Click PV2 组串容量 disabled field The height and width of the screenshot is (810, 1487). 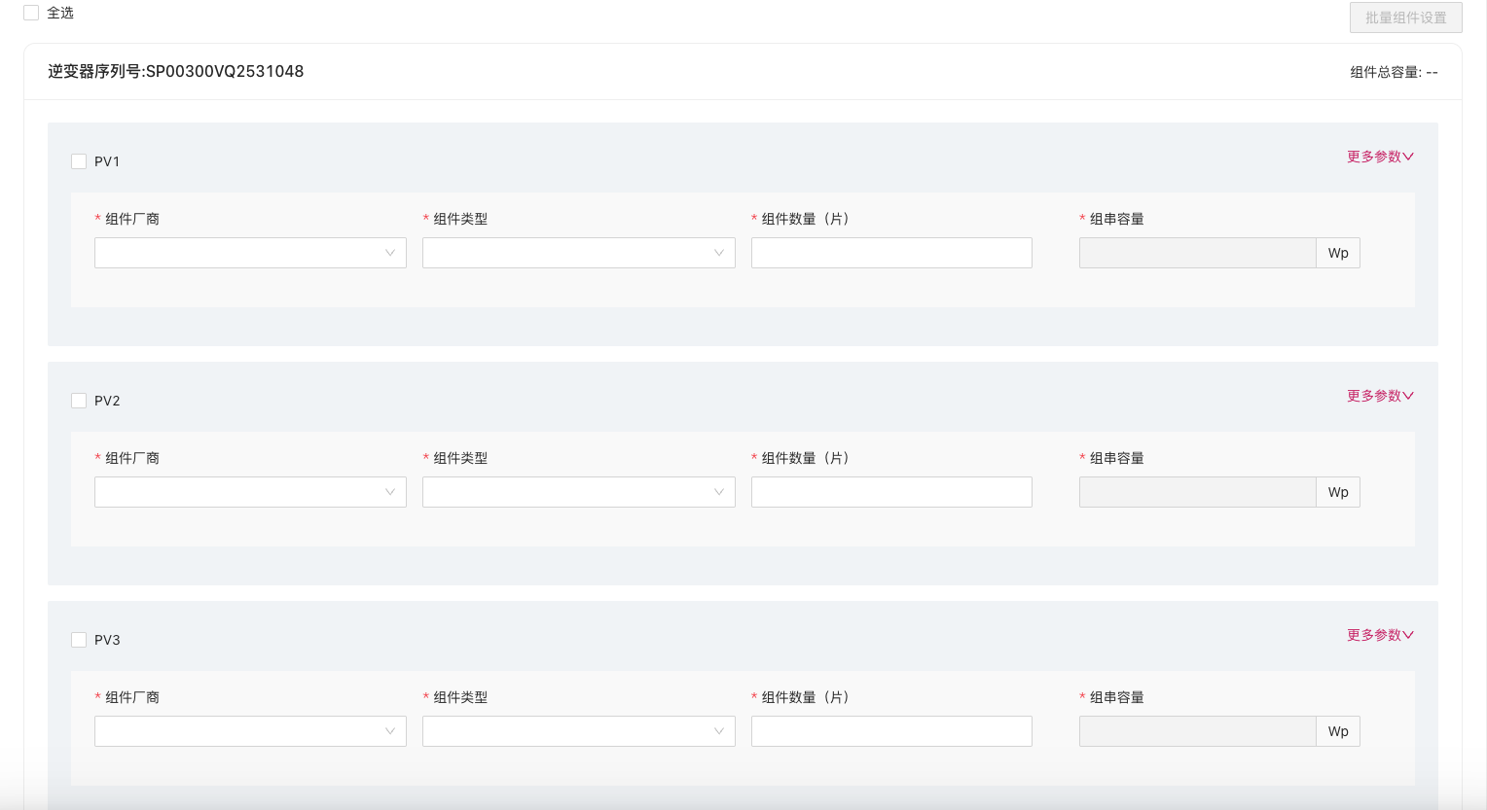(1198, 492)
